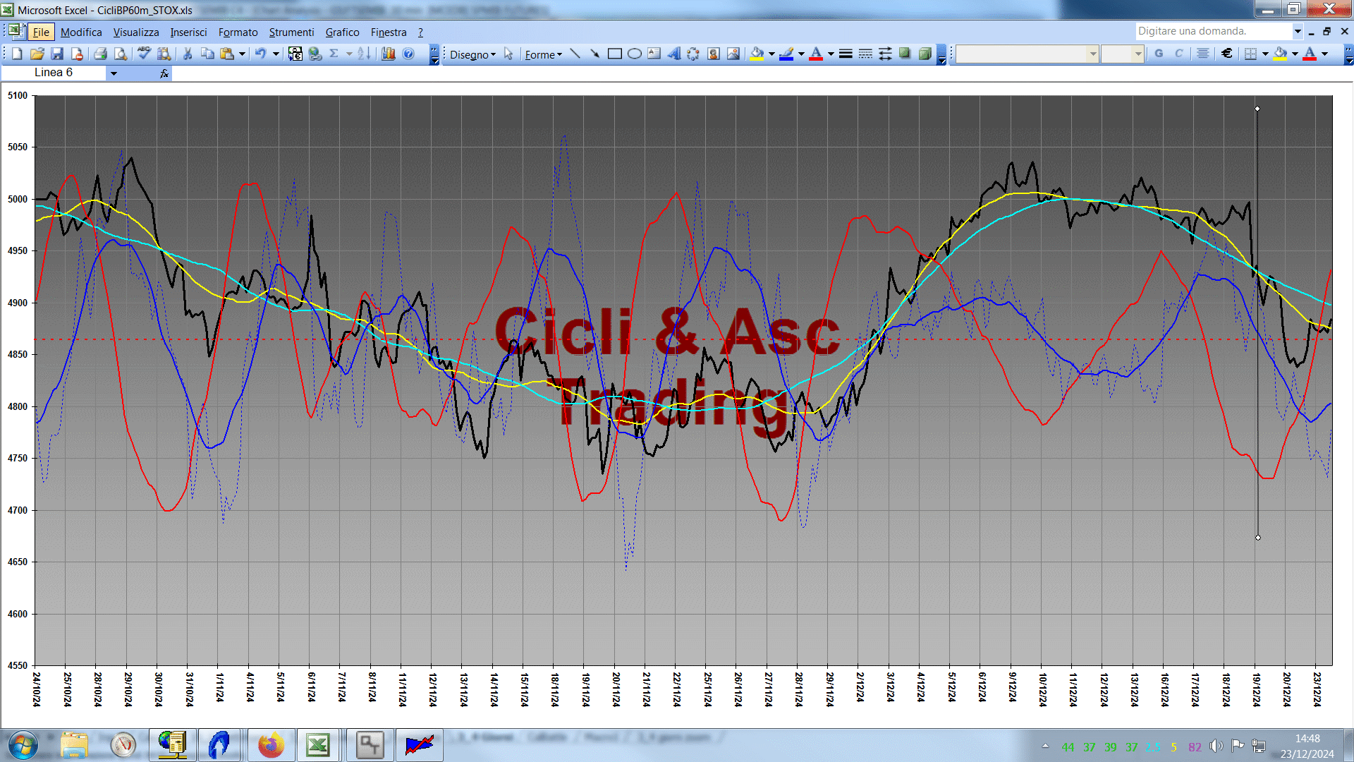Click the top handle of selected vertical line
The width and height of the screenshot is (1354, 762).
pos(1257,109)
